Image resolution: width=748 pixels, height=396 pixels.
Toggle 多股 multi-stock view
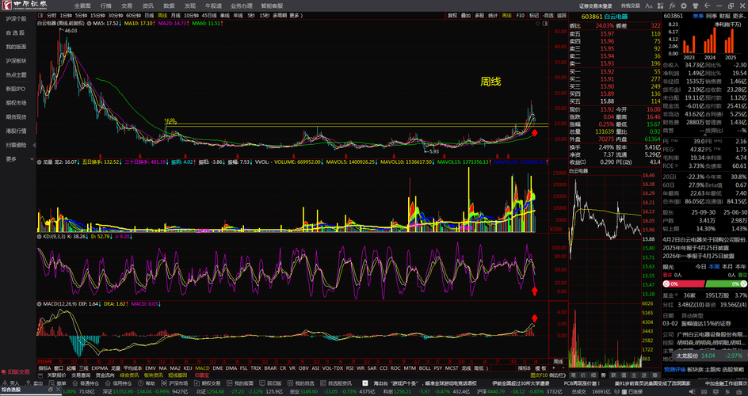point(479,15)
